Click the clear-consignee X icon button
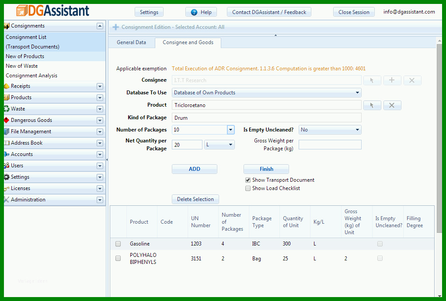Image resolution: width=446 pixels, height=301 pixels. pyautogui.click(x=412, y=80)
